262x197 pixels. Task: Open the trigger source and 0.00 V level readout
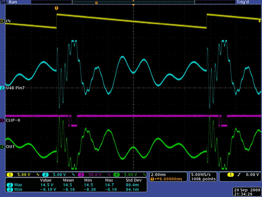point(239,174)
